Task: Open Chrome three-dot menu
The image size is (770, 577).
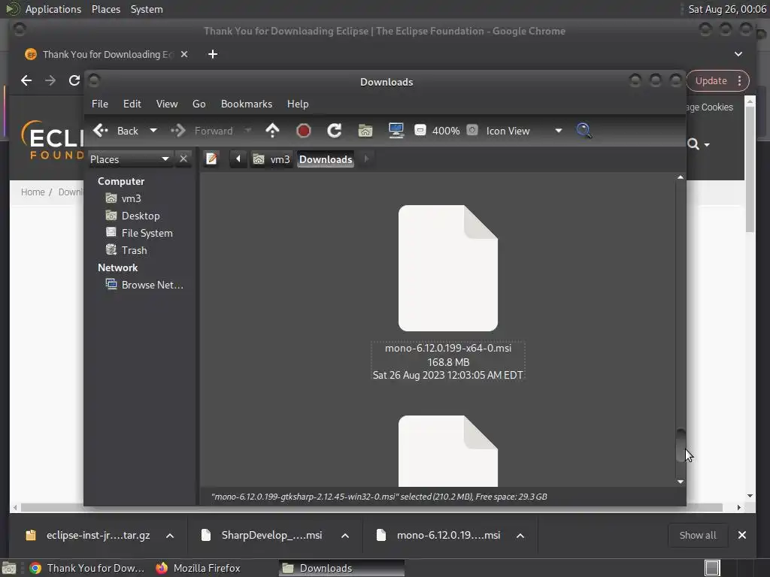Action: (740, 80)
